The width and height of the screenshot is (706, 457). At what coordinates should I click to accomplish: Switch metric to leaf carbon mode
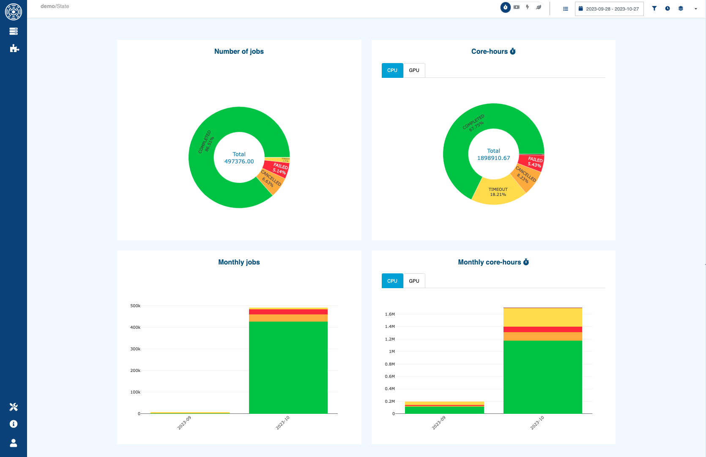click(539, 7)
